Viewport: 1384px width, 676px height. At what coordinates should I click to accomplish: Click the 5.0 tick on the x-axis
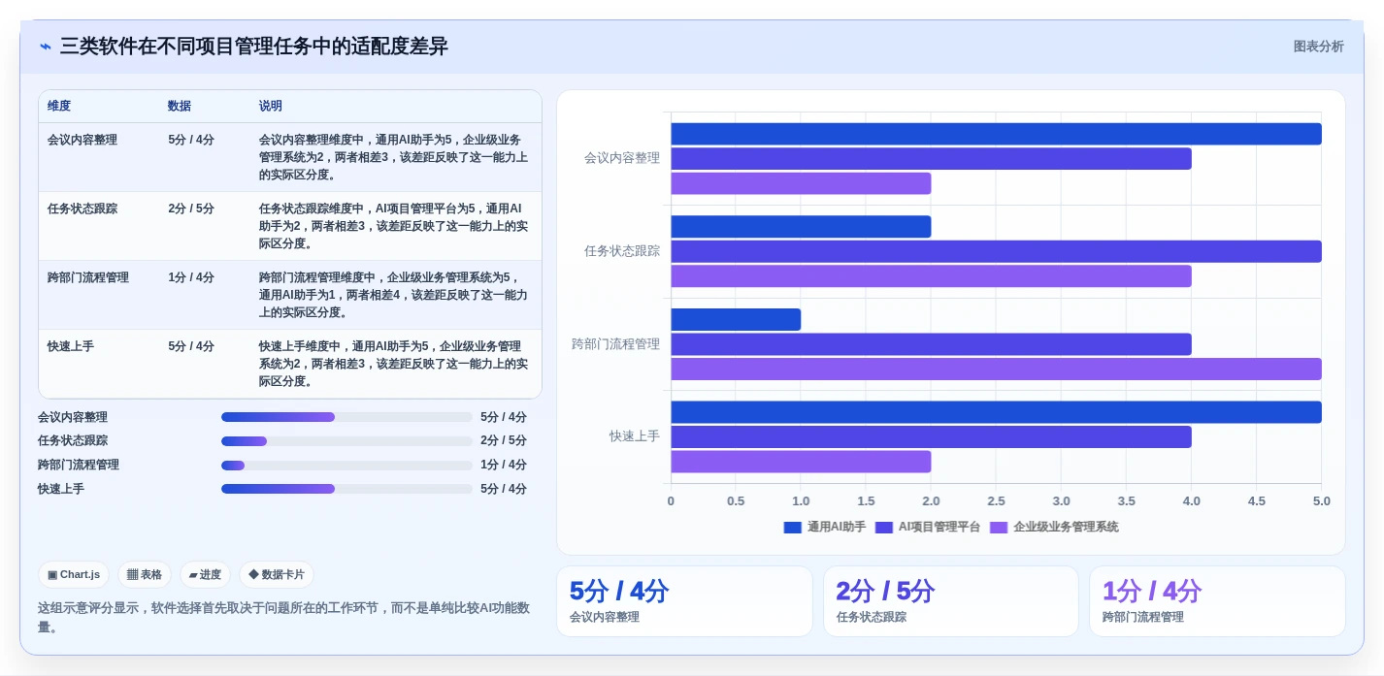click(x=1322, y=501)
